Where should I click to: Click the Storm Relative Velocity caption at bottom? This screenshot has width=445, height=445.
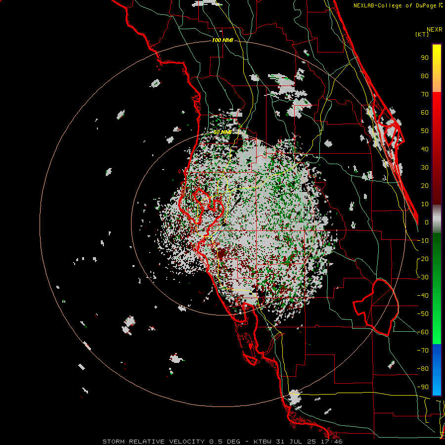tap(222, 442)
